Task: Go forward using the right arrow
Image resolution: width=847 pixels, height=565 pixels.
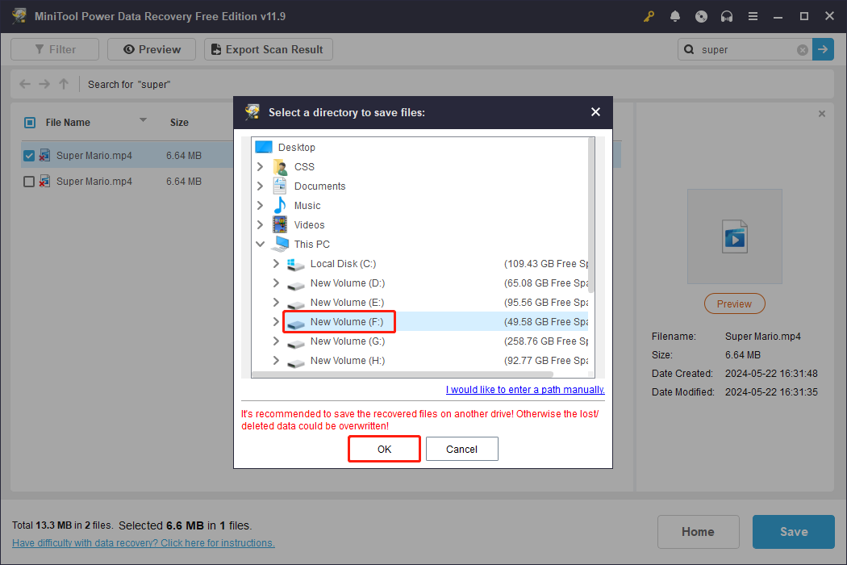Action: [x=44, y=84]
